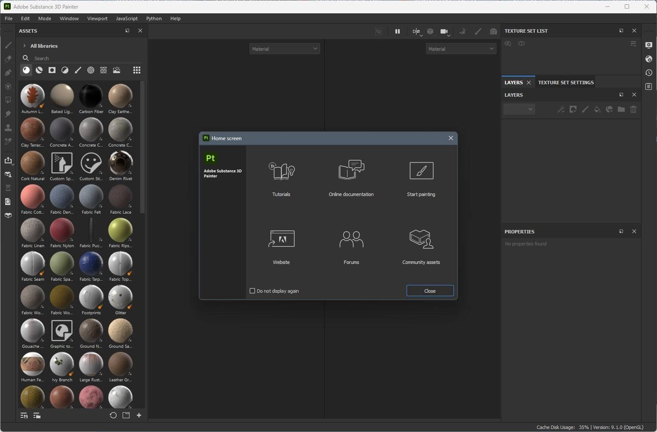Choose Start painting in Home screen

pyautogui.click(x=421, y=171)
